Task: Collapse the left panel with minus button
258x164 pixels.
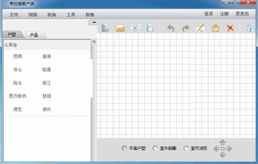Action: click(94, 22)
